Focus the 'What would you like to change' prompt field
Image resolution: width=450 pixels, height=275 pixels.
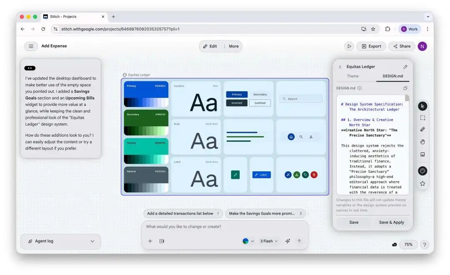coord(225,227)
